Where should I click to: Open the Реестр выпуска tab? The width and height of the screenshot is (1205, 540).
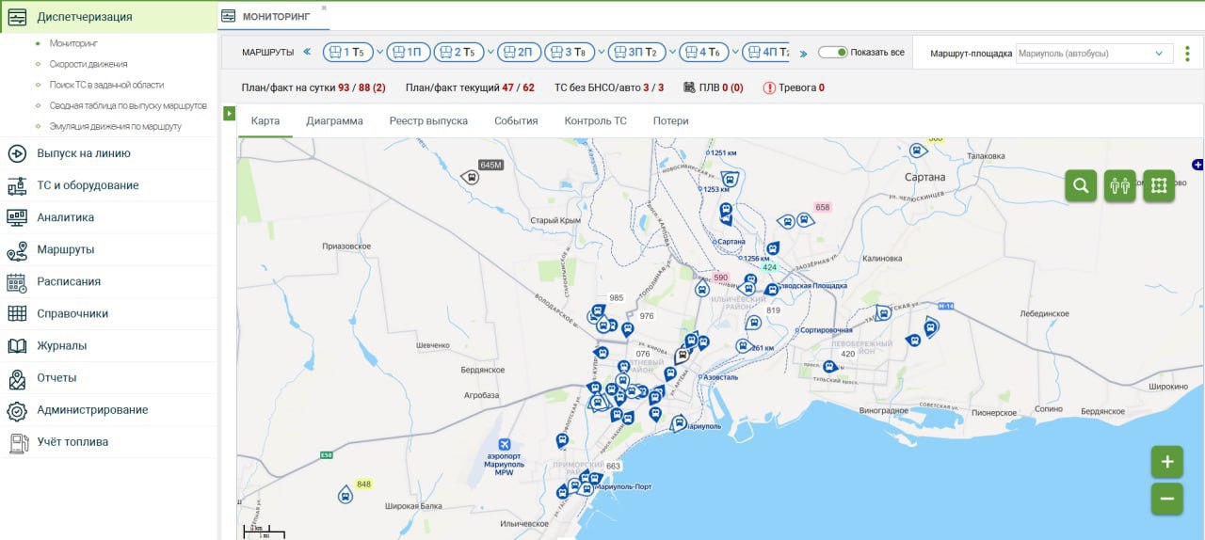428,121
